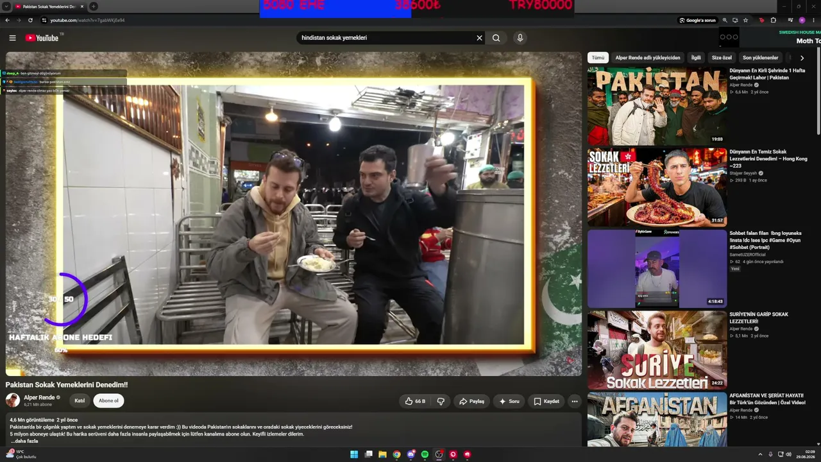821x462 pixels.
Task: Open the PAKISTAN Lahor video thumbnail
Action: click(657, 106)
